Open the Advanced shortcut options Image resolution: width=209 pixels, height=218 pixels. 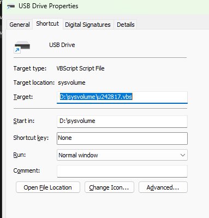[163, 187]
